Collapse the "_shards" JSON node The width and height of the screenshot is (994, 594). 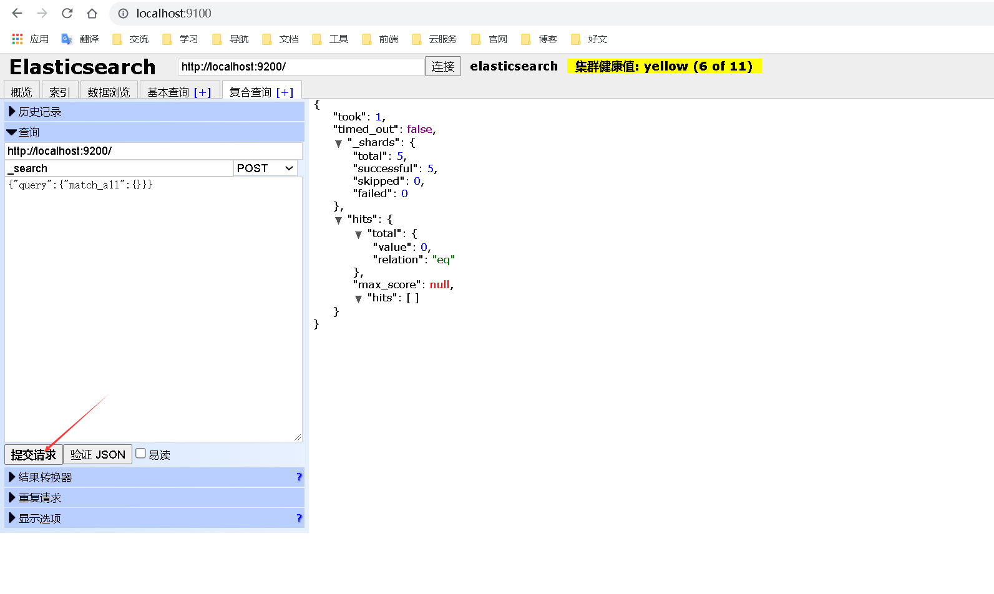pos(338,144)
